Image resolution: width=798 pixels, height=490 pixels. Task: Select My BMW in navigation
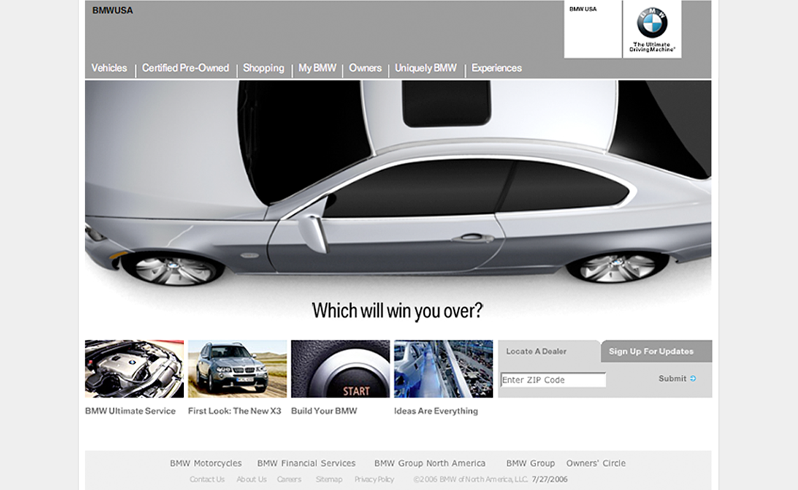tap(317, 68)
